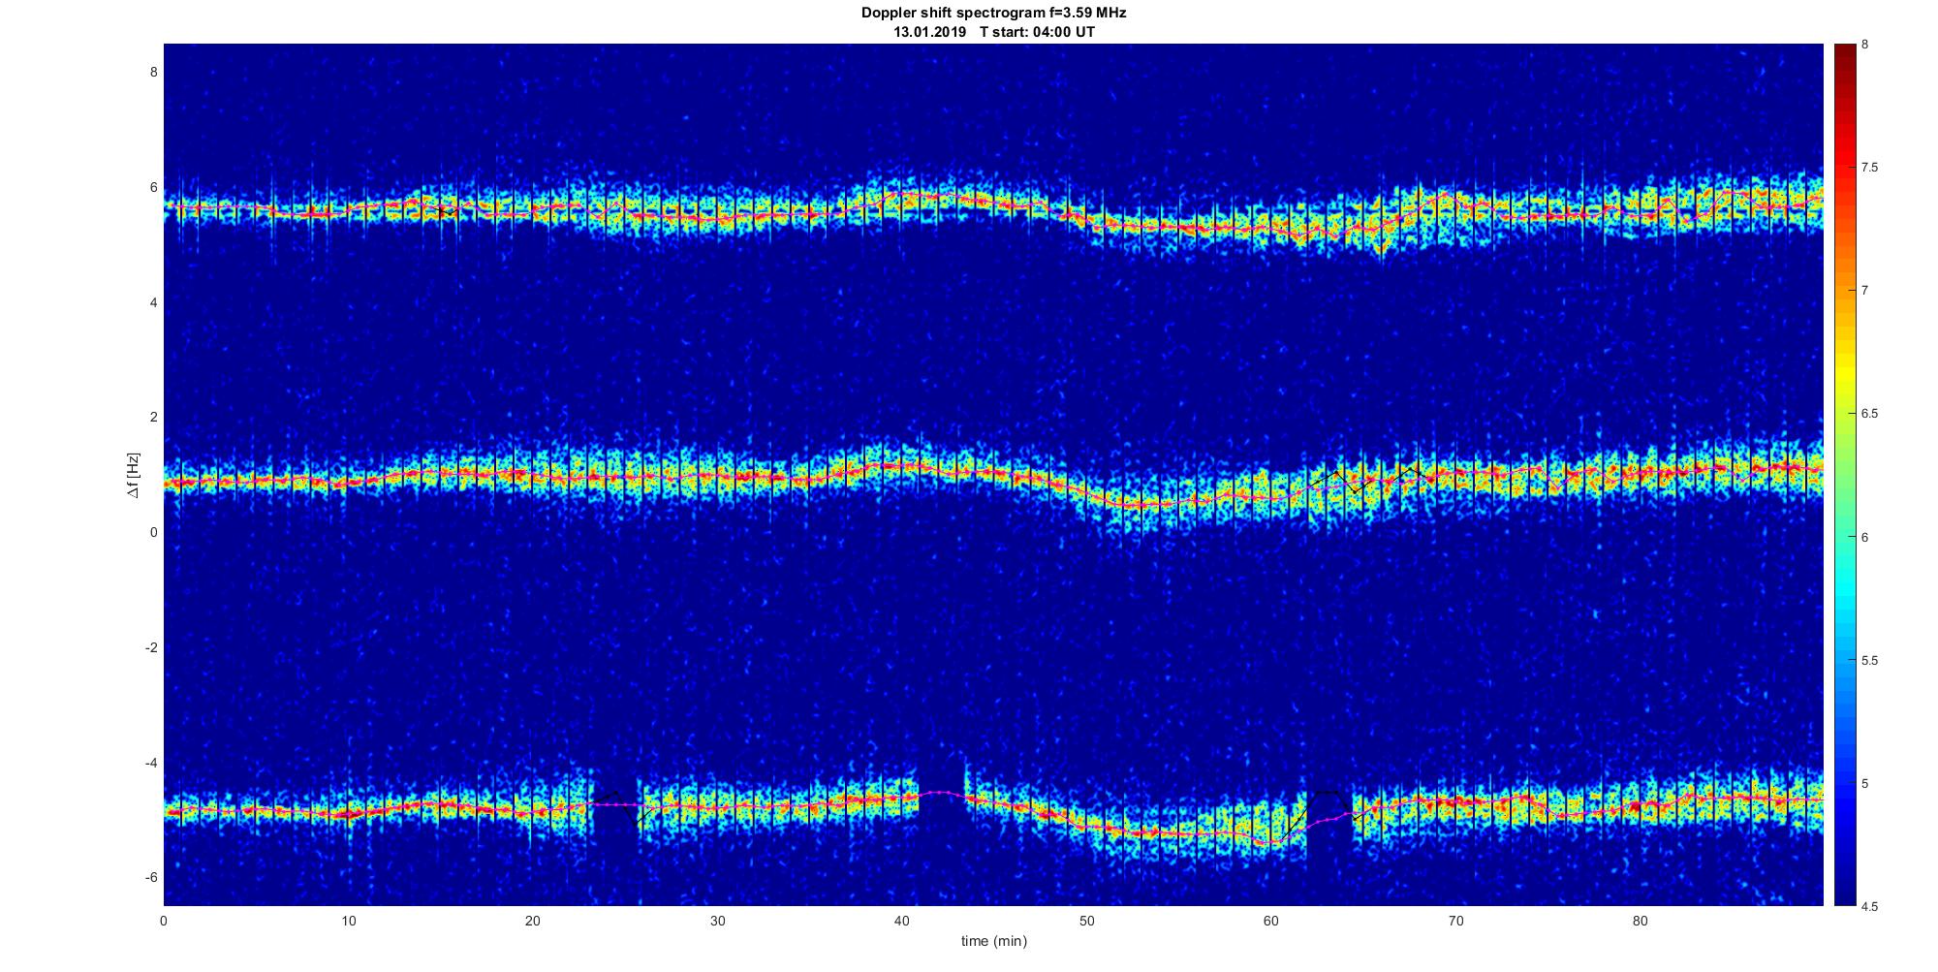1938x972 pixels.
Task: Click colorbar tick label '6.5'
Action: click(1870, 414)
